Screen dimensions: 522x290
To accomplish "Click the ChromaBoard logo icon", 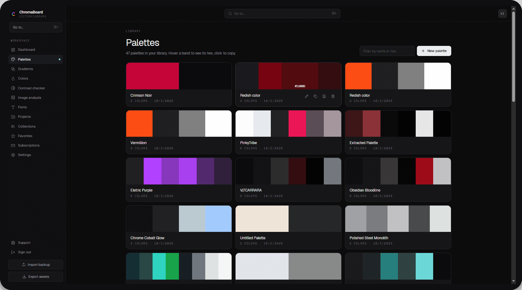I will [x=13, y=14].
